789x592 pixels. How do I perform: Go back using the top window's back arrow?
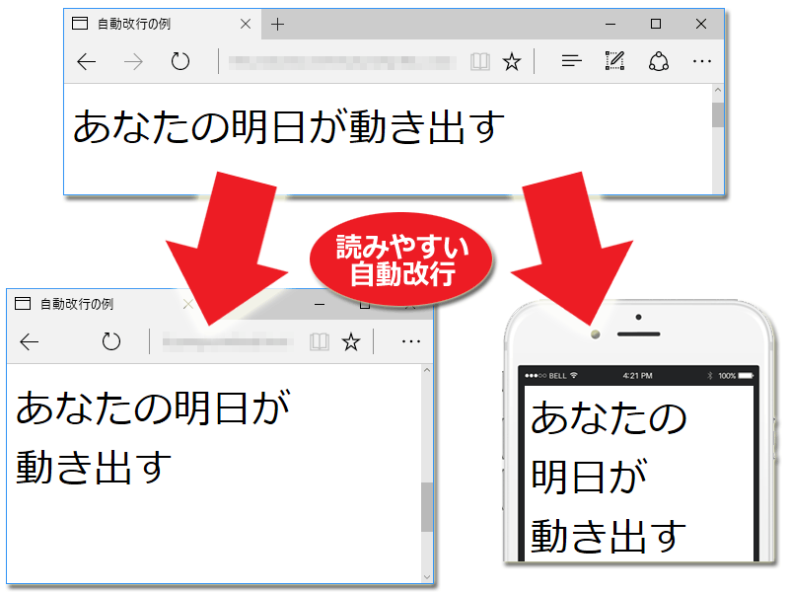click(87, 61)
